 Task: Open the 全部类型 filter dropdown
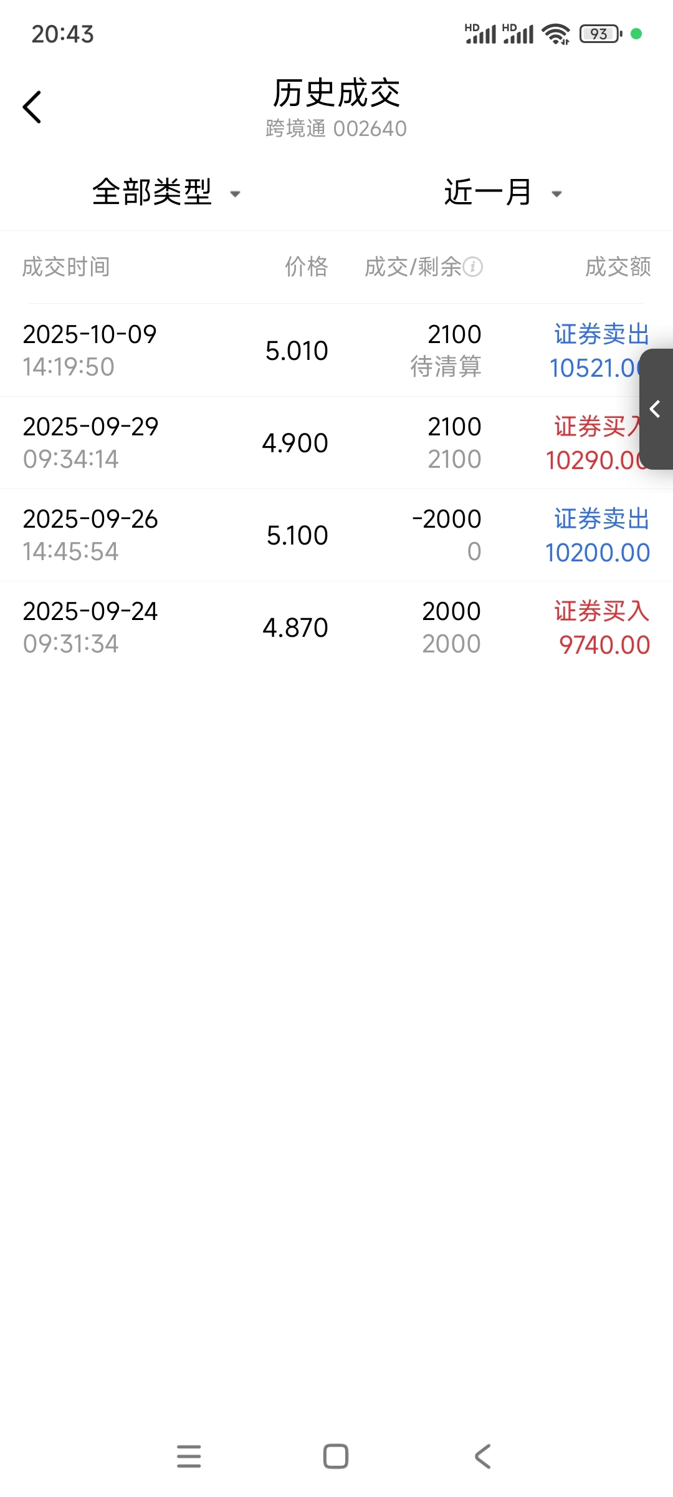[x=166, y=192]
